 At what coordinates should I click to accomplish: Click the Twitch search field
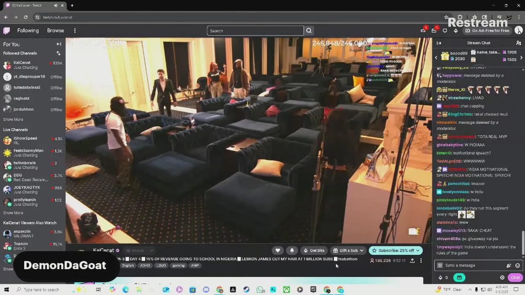(255, 31)
